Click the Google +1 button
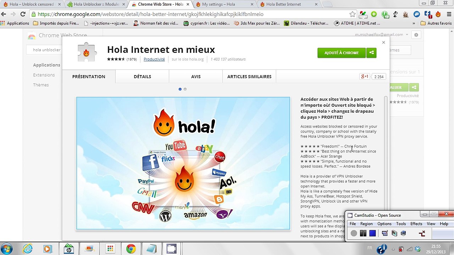This screenshot has height=255, width=454. pyautogui.click(x=365, y=76)
